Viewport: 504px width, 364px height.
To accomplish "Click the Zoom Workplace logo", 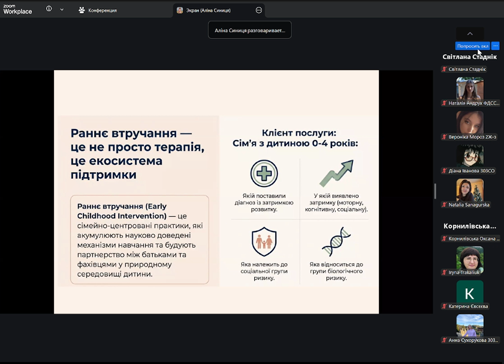I will point(17,9).
